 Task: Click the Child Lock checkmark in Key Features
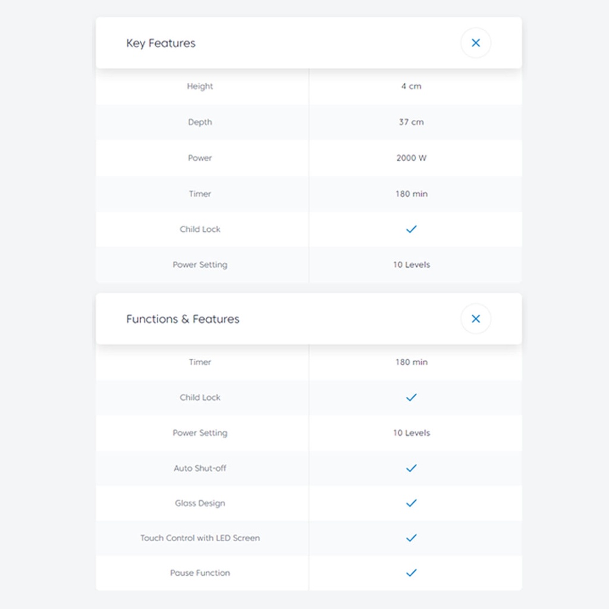pos(411,229)
